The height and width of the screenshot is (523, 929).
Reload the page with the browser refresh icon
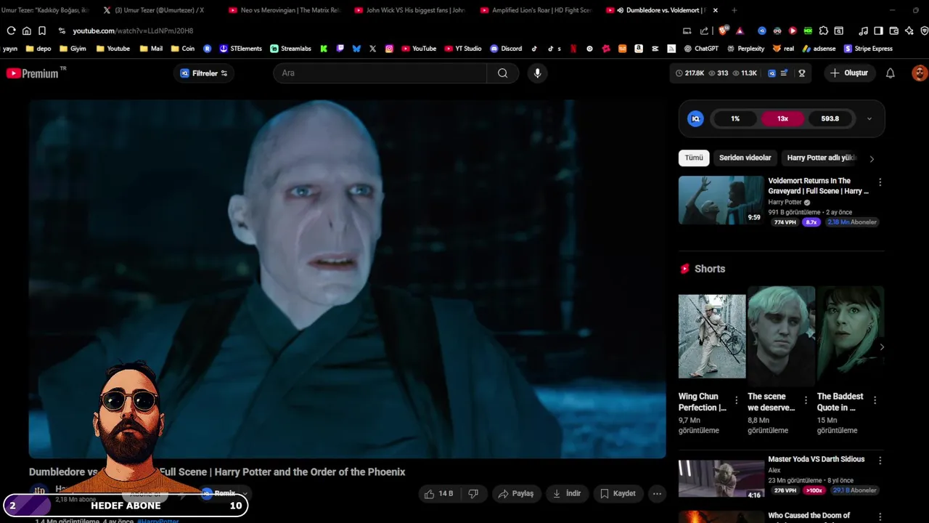pyautogui.click(x=11, y=31)
